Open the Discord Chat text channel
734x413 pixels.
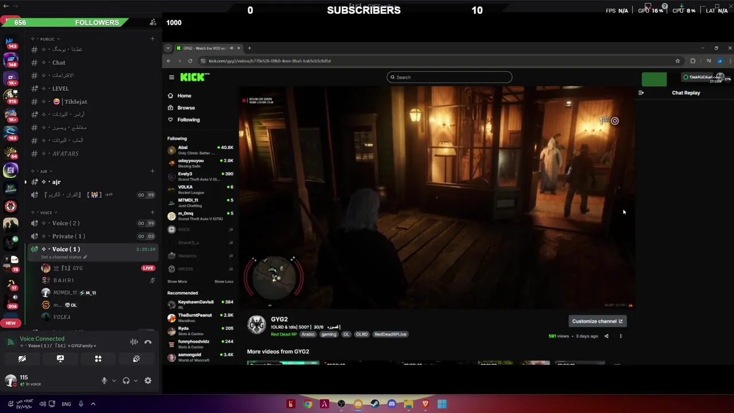pyautogui.click(x=92, y=63)
